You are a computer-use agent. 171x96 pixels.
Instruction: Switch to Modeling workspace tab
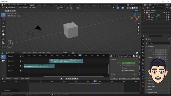(38, 5)
